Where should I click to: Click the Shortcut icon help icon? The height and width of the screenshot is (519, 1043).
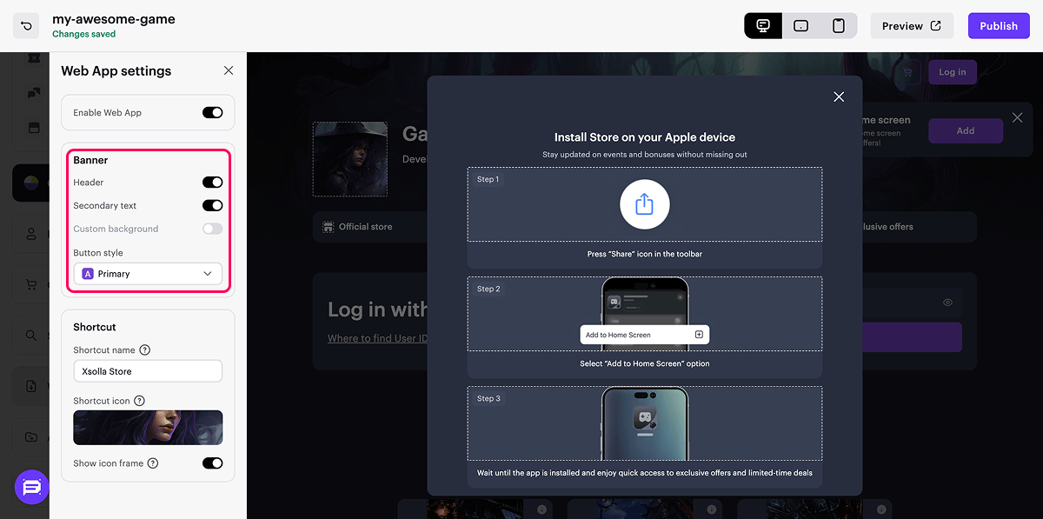(139, 401)
